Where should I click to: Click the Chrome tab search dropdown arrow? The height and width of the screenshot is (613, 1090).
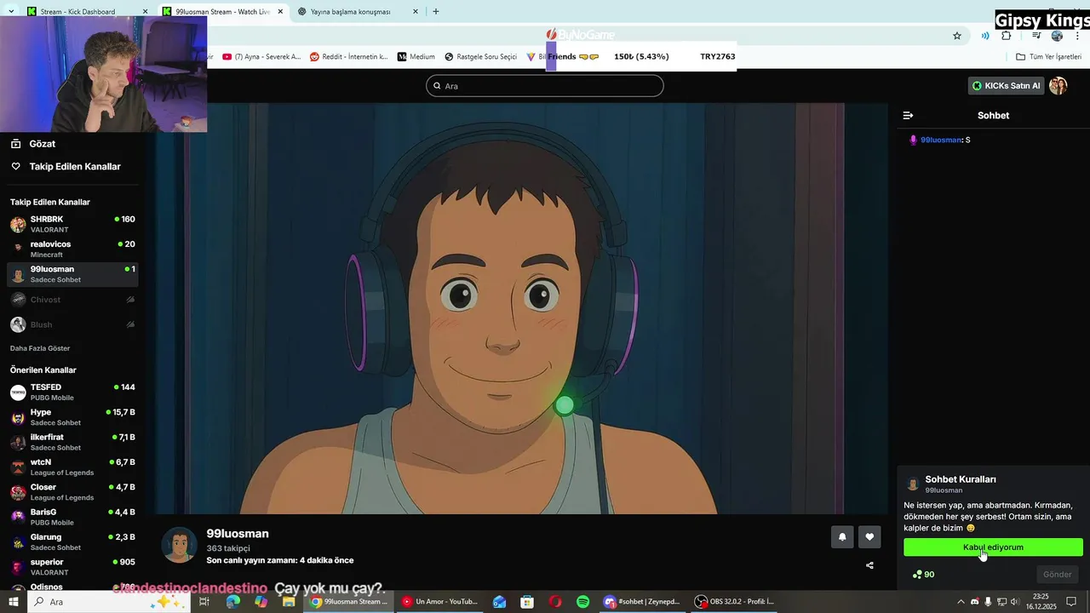[10, 12]
